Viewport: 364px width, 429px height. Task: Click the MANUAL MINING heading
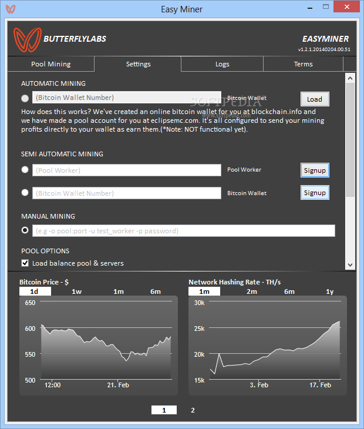tap(48, 216)
